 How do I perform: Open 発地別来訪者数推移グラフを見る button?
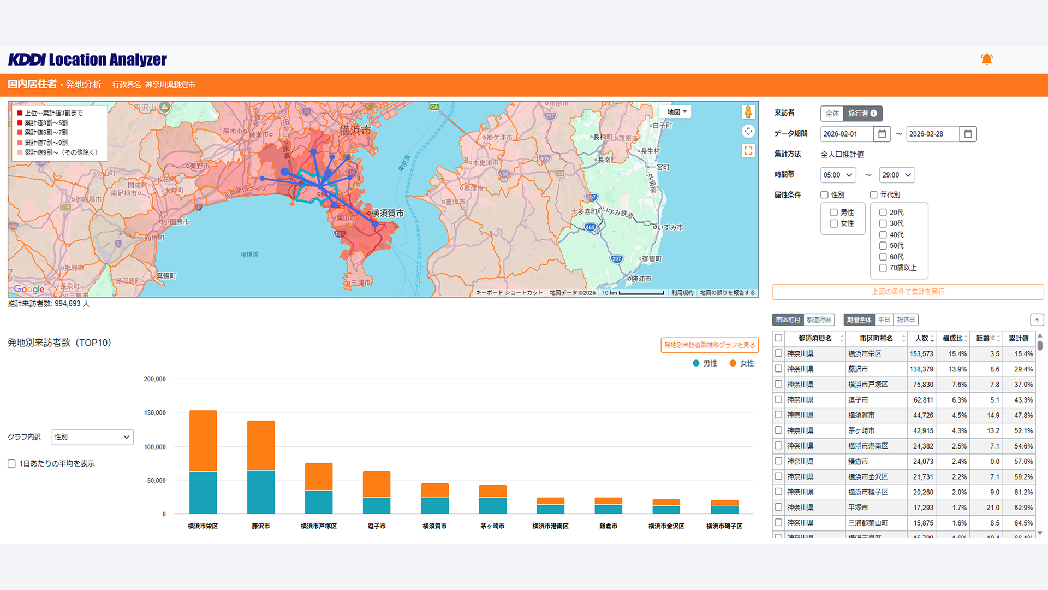[709, 345]
